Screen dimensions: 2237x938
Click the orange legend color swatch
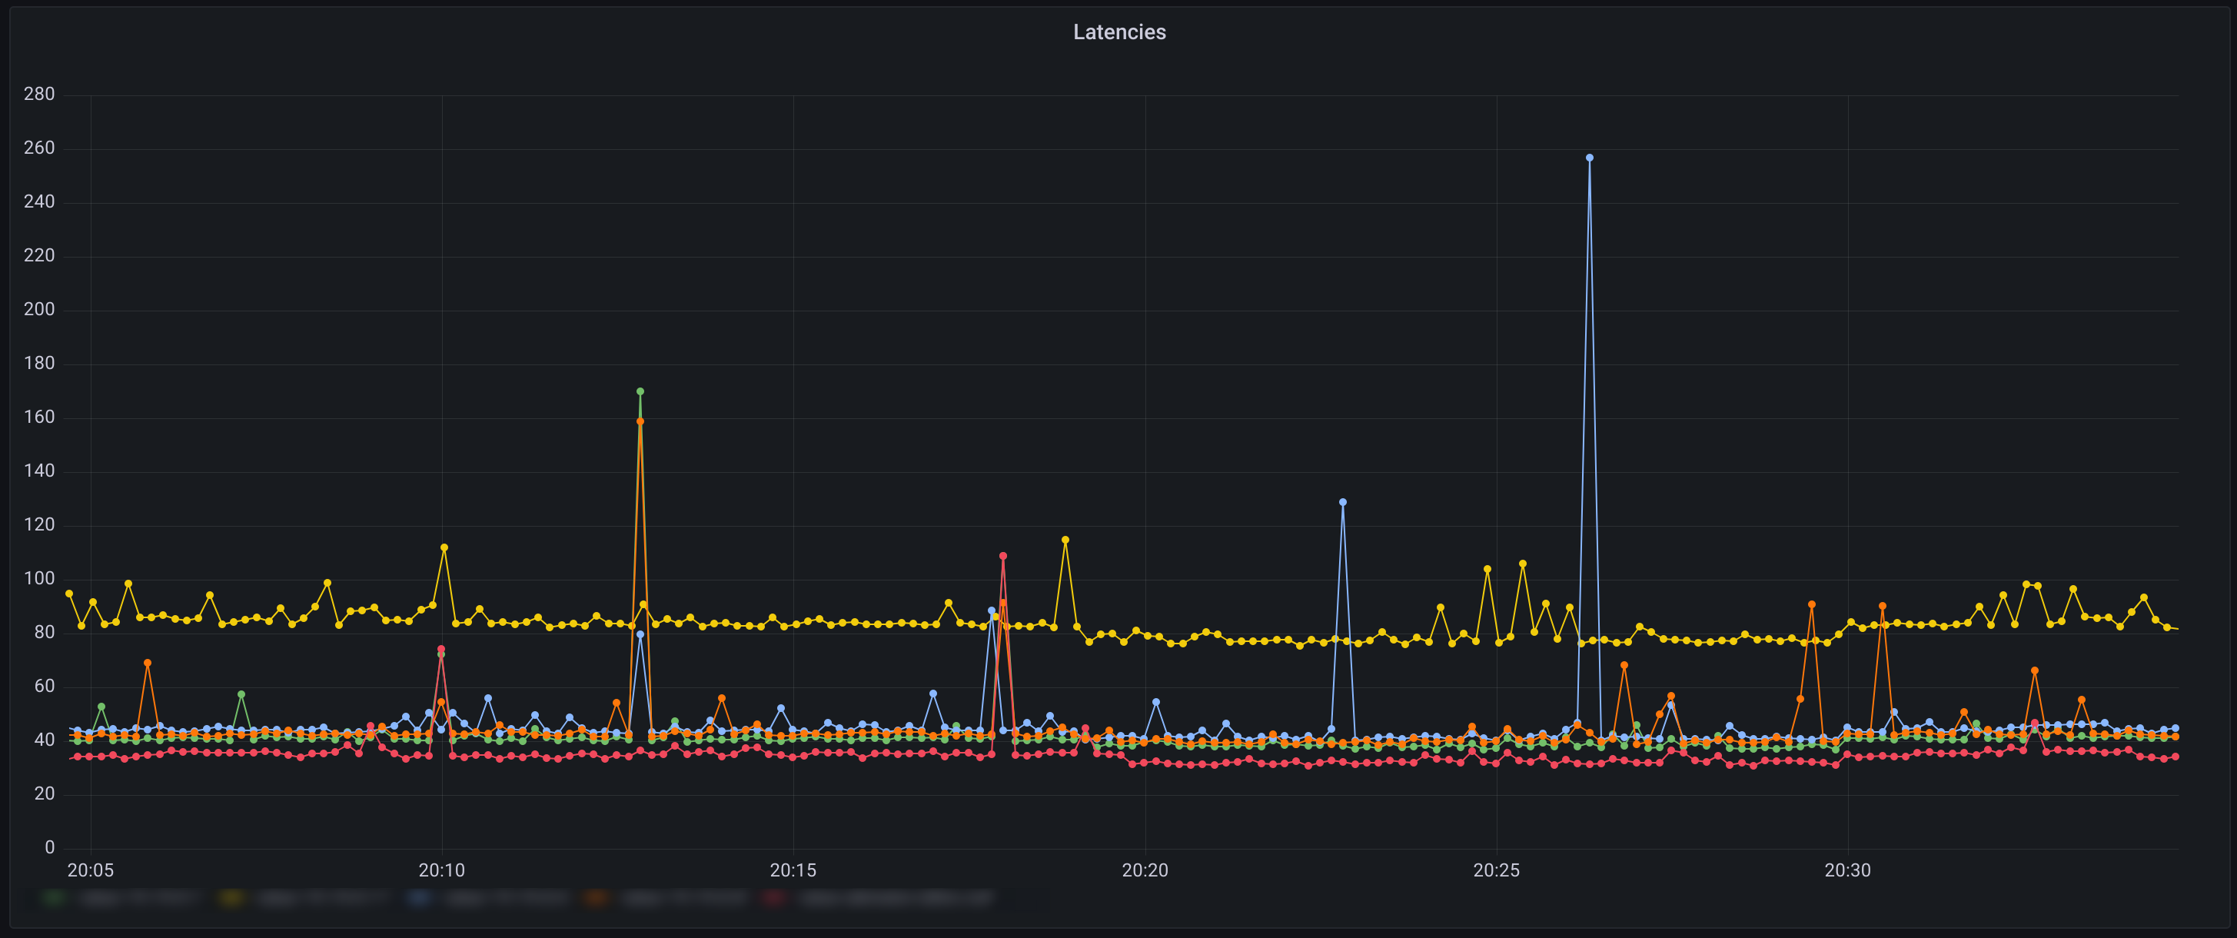pyautogui.click(x=597, y=898)
